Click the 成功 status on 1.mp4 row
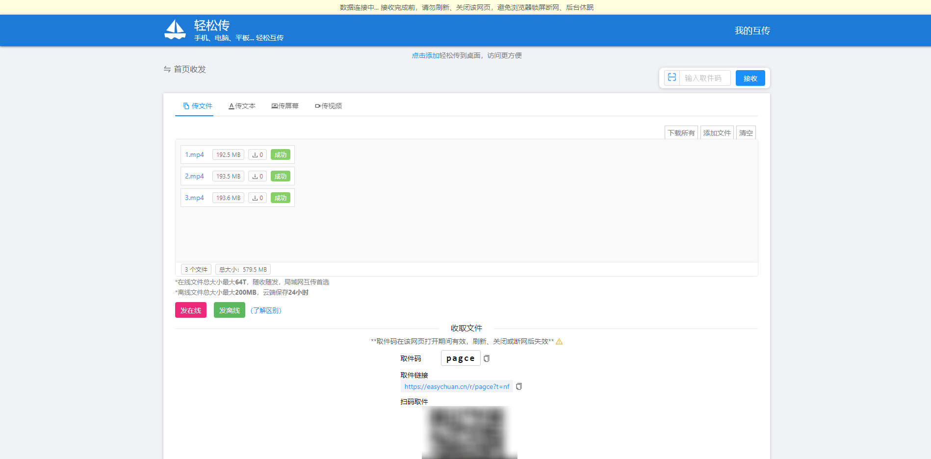 click(281, 154)
